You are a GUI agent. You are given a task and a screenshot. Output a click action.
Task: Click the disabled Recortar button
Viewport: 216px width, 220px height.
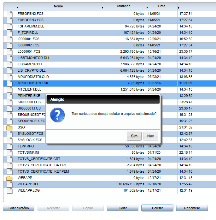53,208
